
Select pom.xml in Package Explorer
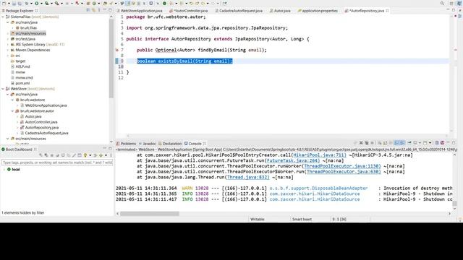click(x=22, y=84)
